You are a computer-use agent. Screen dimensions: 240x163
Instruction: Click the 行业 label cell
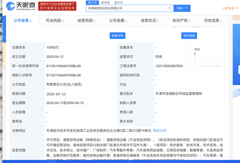136,85
